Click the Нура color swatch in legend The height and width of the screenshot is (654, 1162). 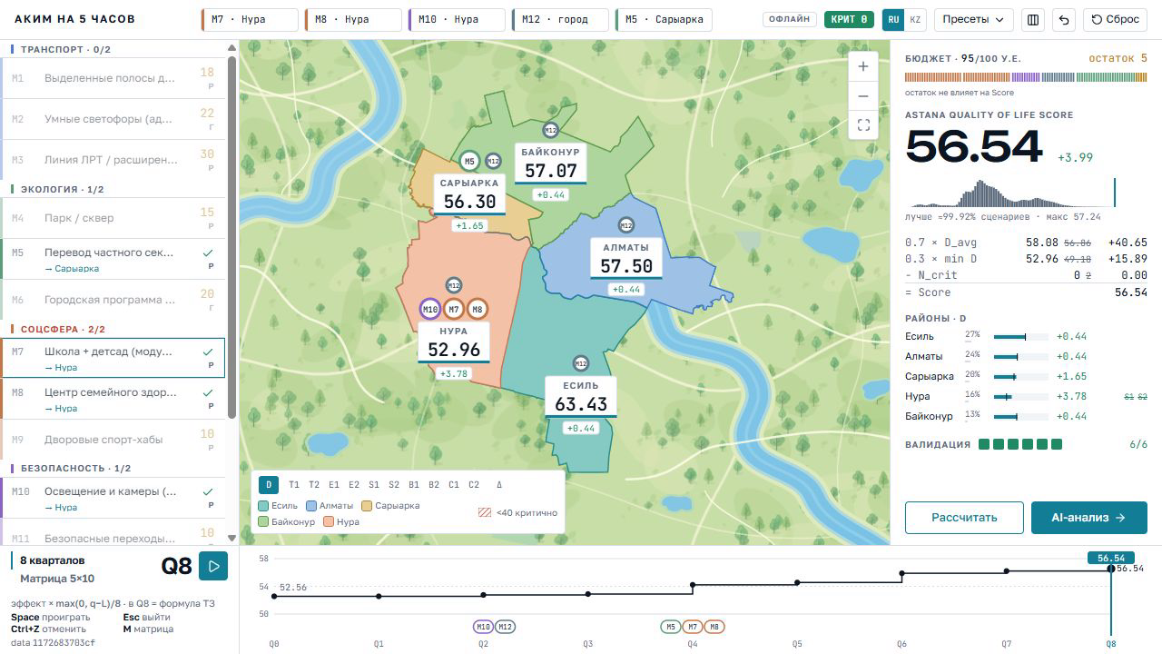coord(329,521)
